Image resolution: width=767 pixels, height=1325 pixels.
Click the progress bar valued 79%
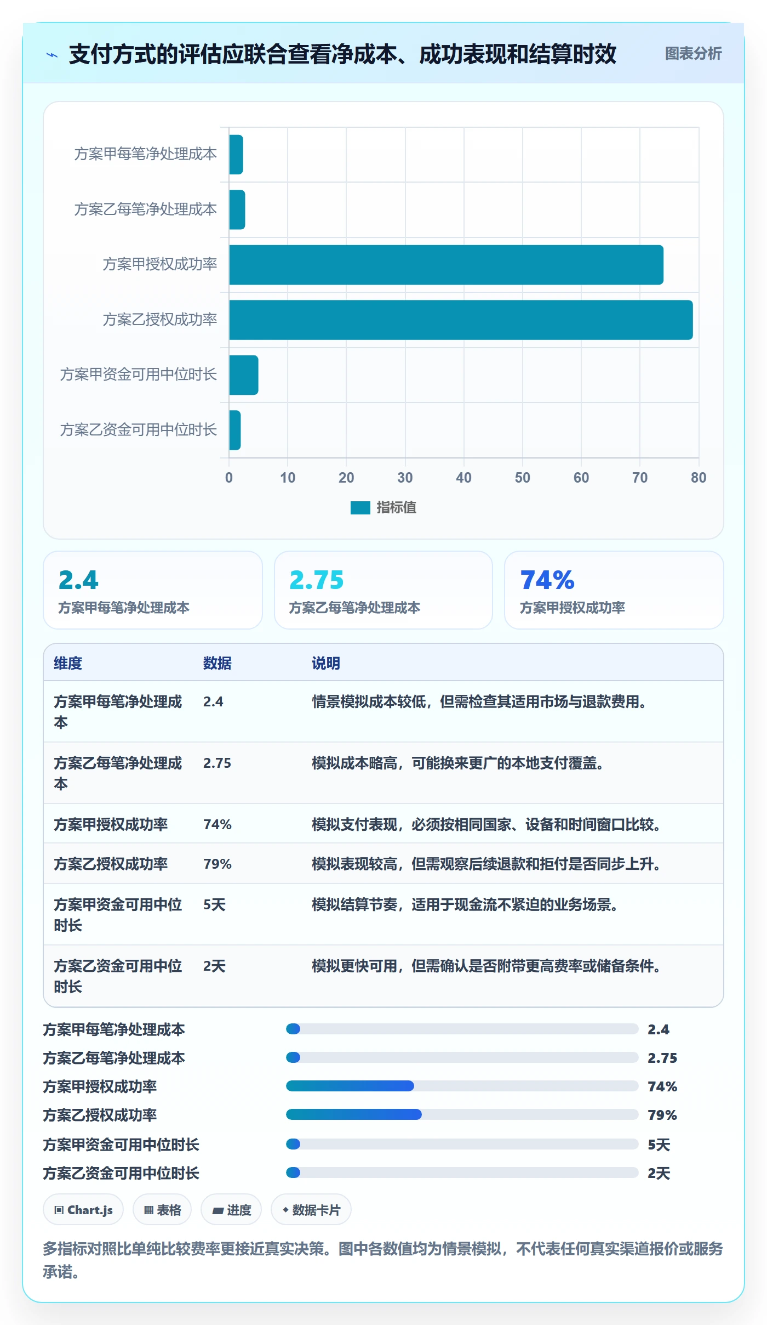[x=462, y=1114]
